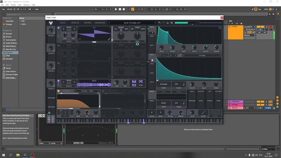
Task: Click the VOICES count box
Action: pos(151,112)
